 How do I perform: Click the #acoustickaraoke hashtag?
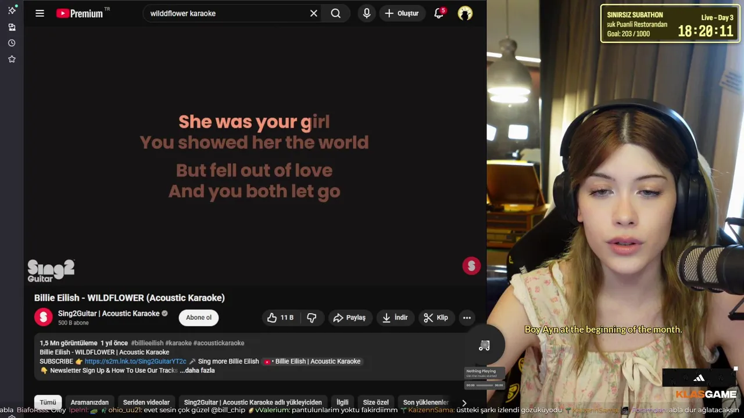point(219,343)
